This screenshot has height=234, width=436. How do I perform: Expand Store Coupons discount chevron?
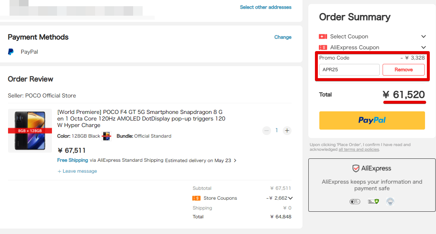click(290, 198)
